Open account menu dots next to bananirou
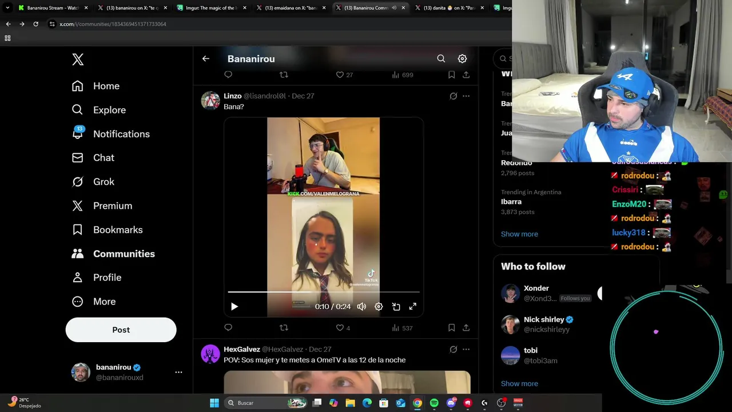732x412 pixels. 178,372
